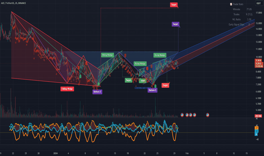Select the purple Target label
This screenshot has height=156, width=264.
point(175,24)
